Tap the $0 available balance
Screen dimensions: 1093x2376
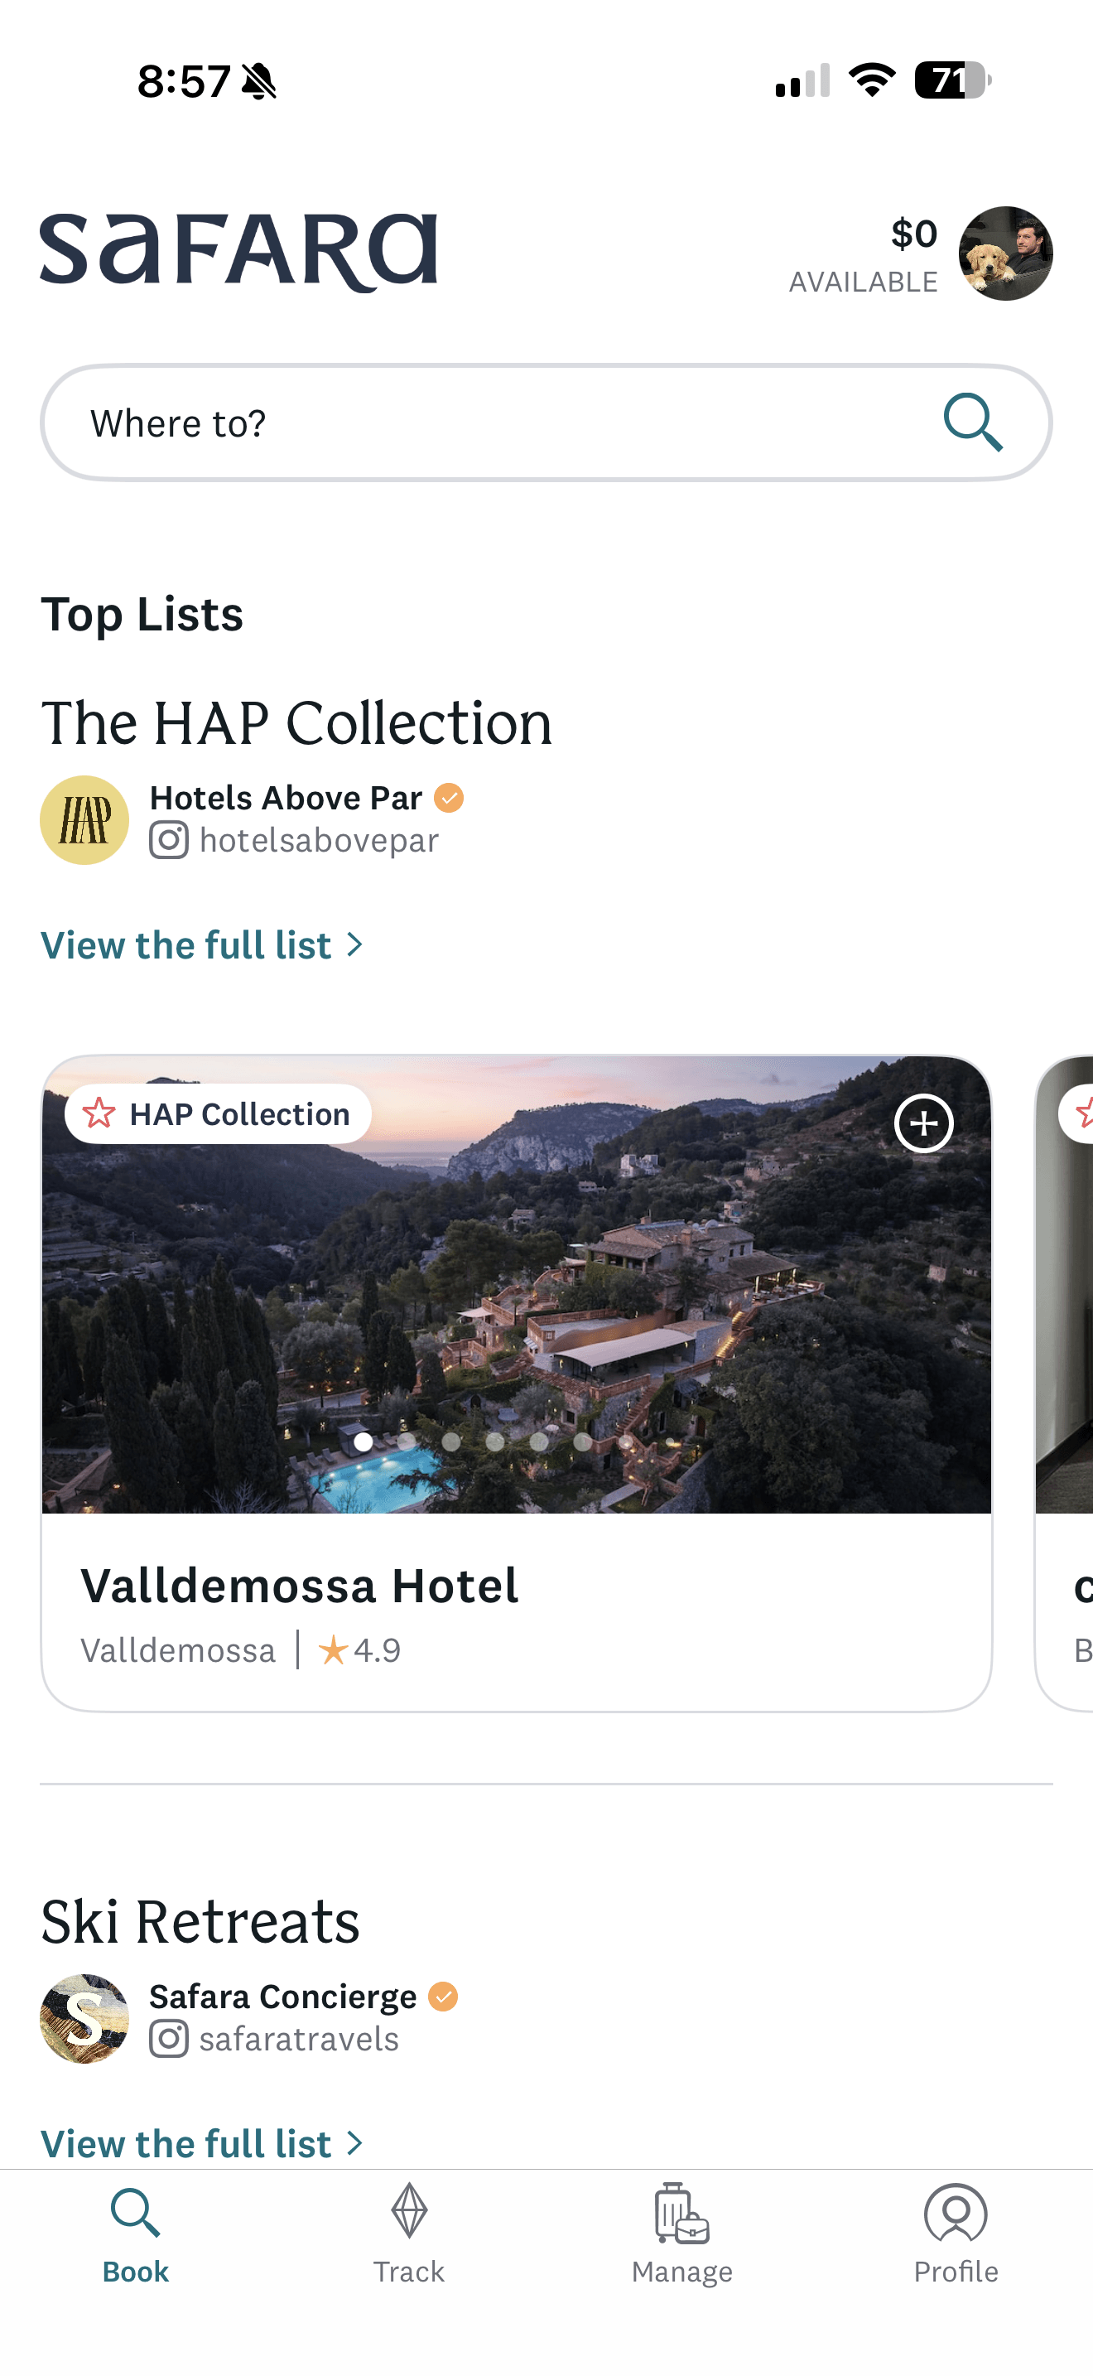[x=864, y=254]
